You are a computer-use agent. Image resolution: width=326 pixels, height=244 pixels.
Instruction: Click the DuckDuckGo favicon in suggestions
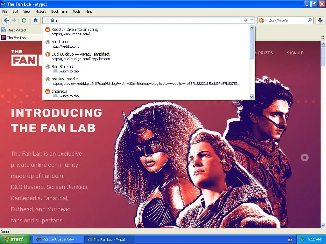[48, 54]
